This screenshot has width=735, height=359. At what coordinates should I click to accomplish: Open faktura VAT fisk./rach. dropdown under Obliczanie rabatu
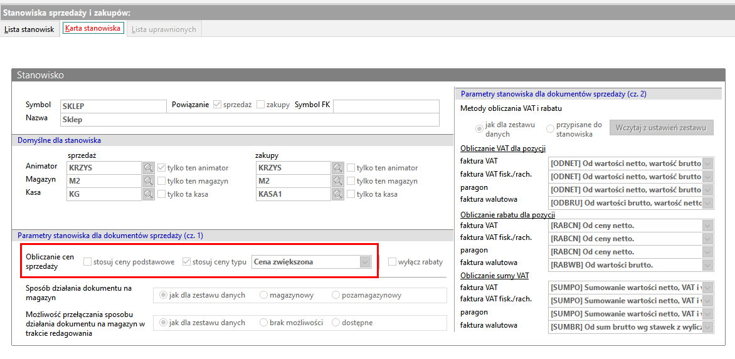(708, 239)
